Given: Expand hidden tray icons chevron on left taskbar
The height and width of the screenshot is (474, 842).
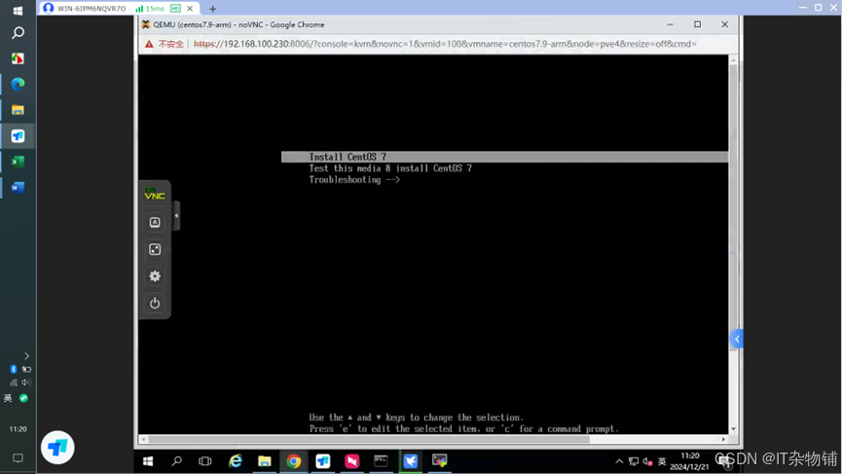Looking at the screenshot, I should pyautogui.click(x=26, y=356).
